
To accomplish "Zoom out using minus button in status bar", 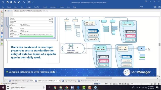I will click(x=136, y=84).
